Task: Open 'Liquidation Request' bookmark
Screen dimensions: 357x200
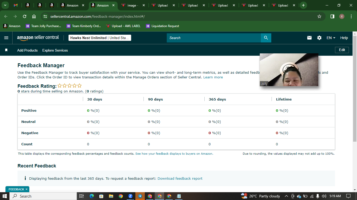Action: tap(162, 26)
